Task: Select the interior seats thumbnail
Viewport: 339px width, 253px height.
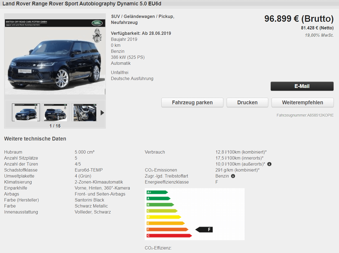Action: coord(85,112)
